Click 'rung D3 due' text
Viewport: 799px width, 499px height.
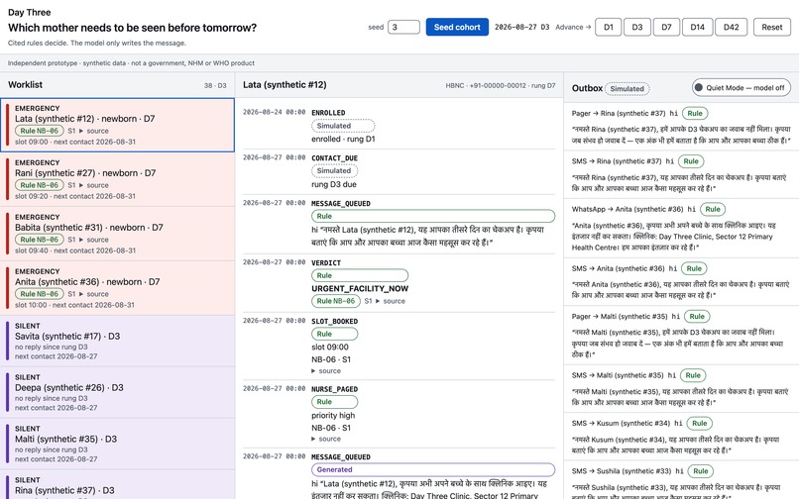pos(334,184)
